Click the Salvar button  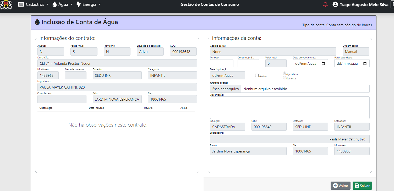362,186
